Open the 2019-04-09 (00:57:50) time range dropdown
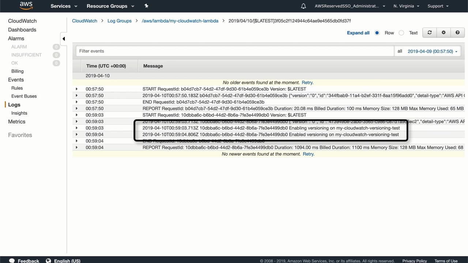 point(433,51)
